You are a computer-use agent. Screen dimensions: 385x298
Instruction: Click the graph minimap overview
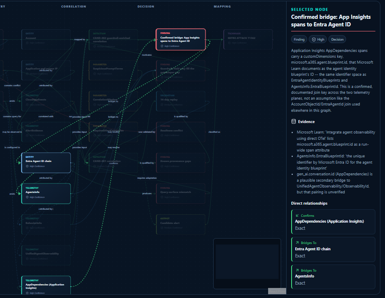(247, 263)
